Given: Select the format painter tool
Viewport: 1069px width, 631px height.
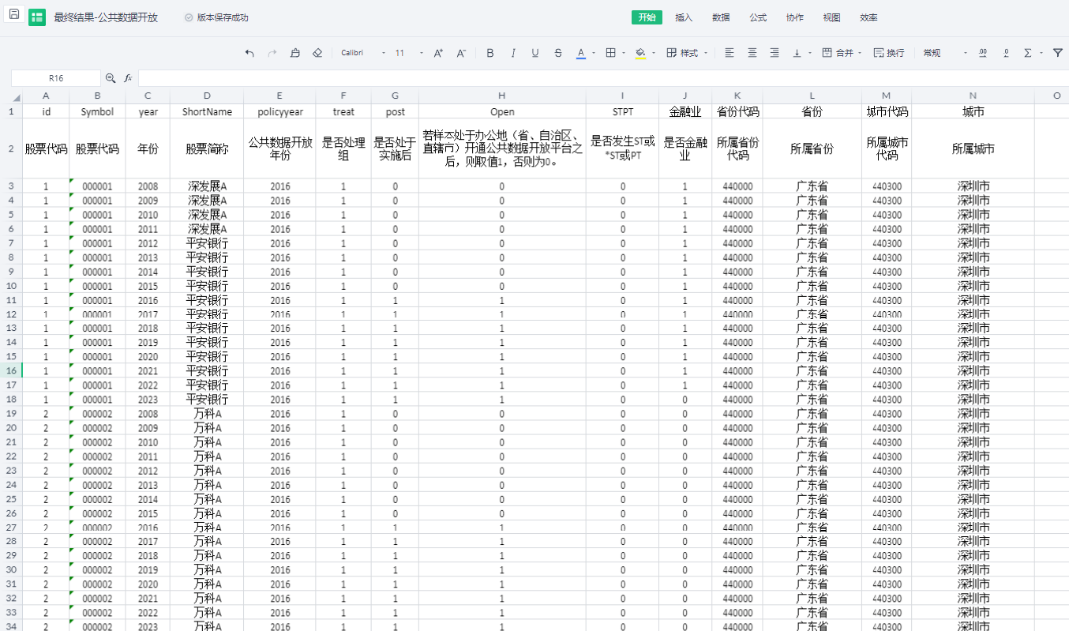Looking at the screenshot, I should (295, 53).
